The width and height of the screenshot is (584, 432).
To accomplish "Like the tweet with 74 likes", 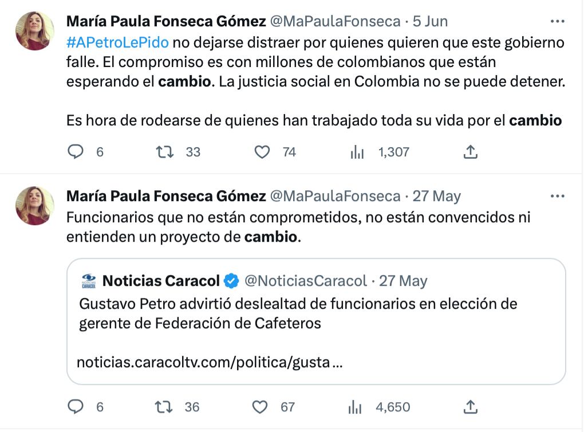I will click(262, 152).
